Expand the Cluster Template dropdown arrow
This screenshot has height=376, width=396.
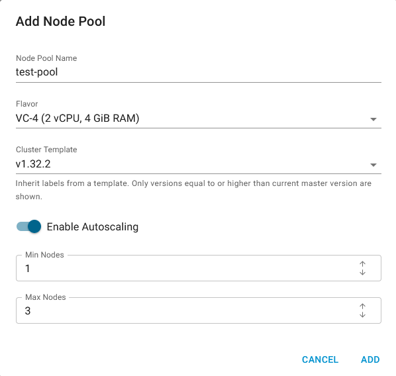pyautogui.click(x=373, y=165)
